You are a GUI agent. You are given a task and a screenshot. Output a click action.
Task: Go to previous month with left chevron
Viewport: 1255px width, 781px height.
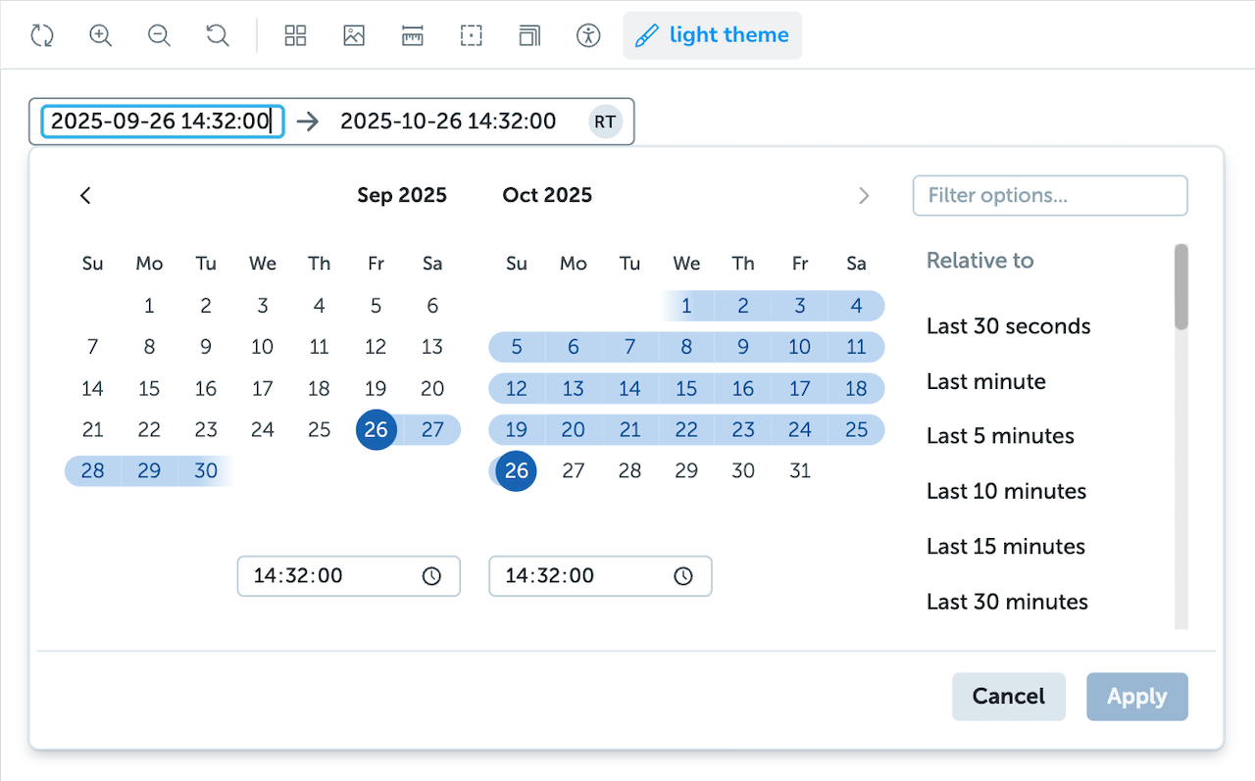[86, 195]
